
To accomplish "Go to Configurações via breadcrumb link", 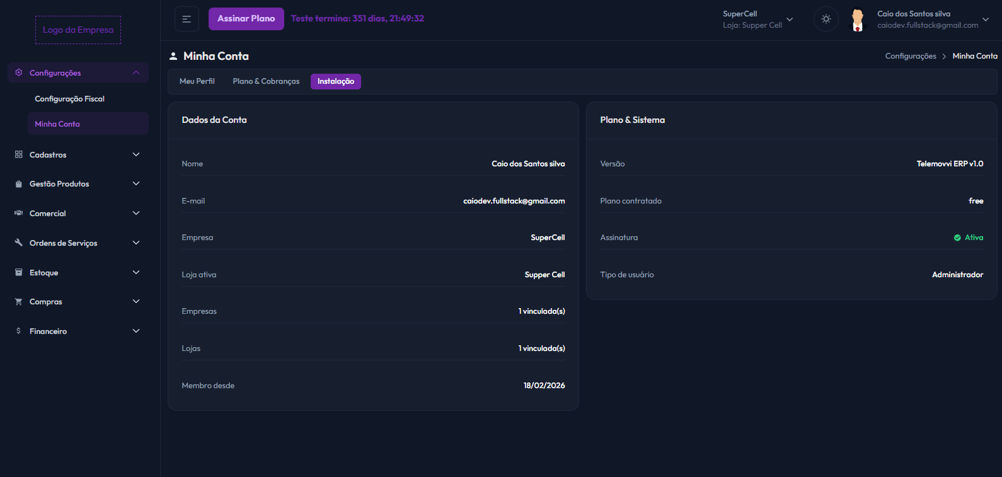I will pos(911,56).
